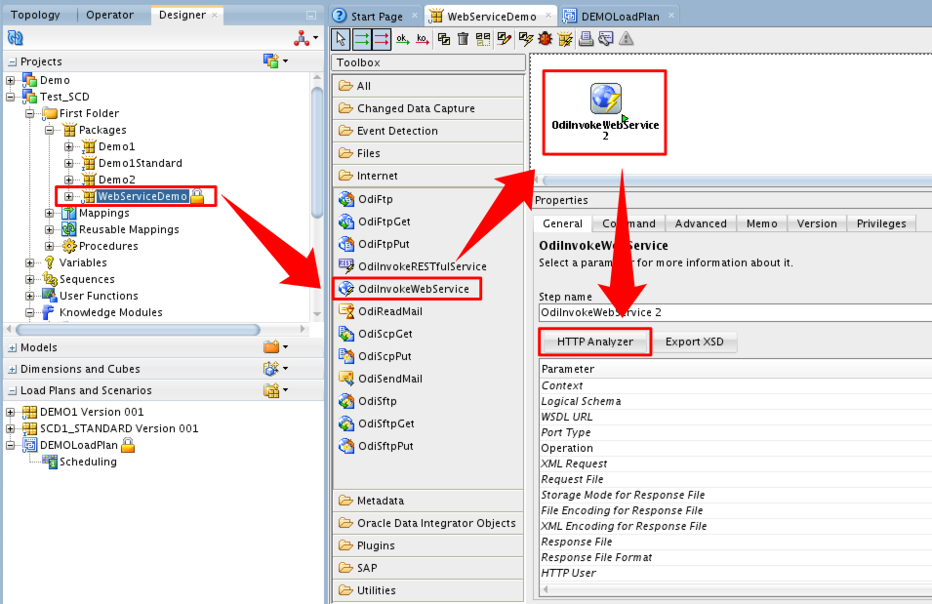Click the Export XSD button
The image size is (932, 604).
(694, 342)
